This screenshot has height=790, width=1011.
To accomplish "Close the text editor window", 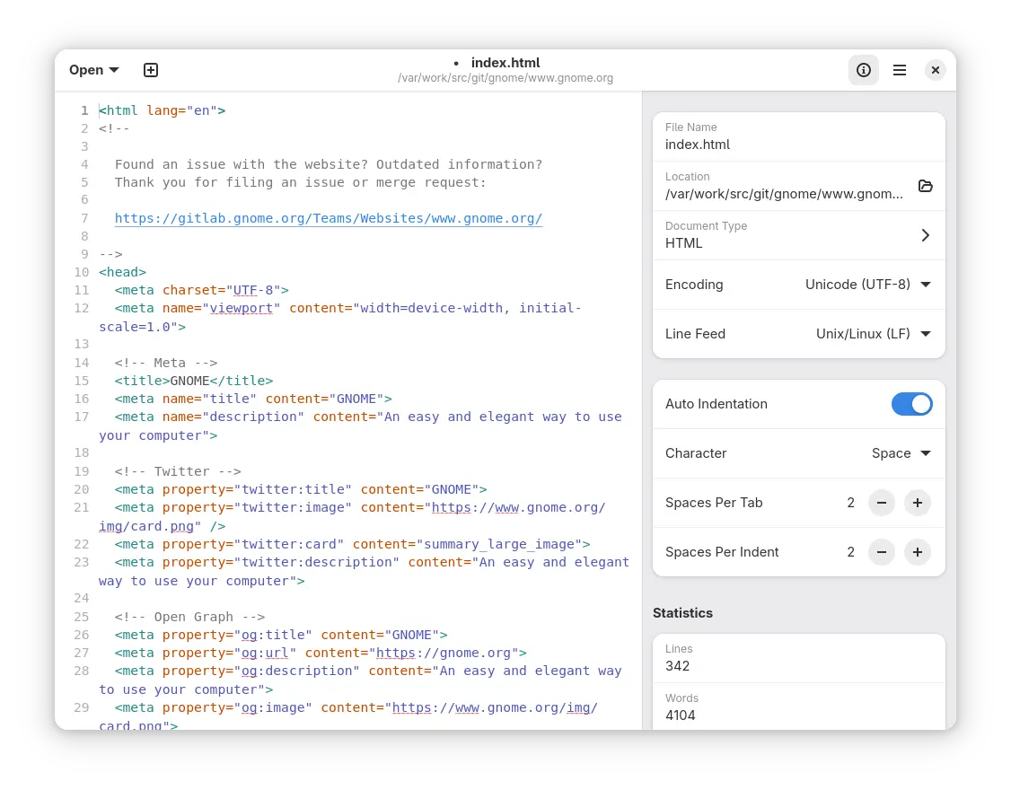I will [936, 70].
